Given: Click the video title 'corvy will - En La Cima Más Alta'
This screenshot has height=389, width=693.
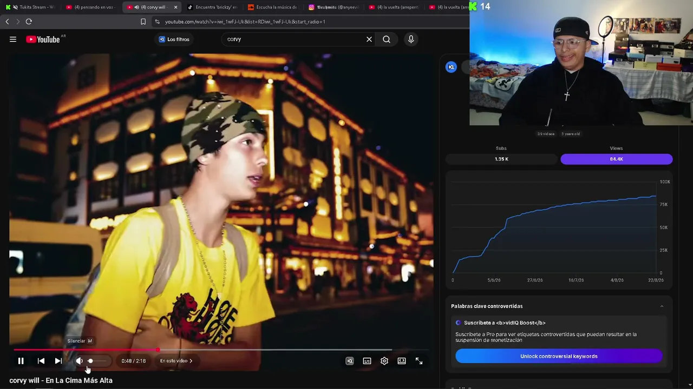Looking at the screenshot, I should tap(61, 380).
